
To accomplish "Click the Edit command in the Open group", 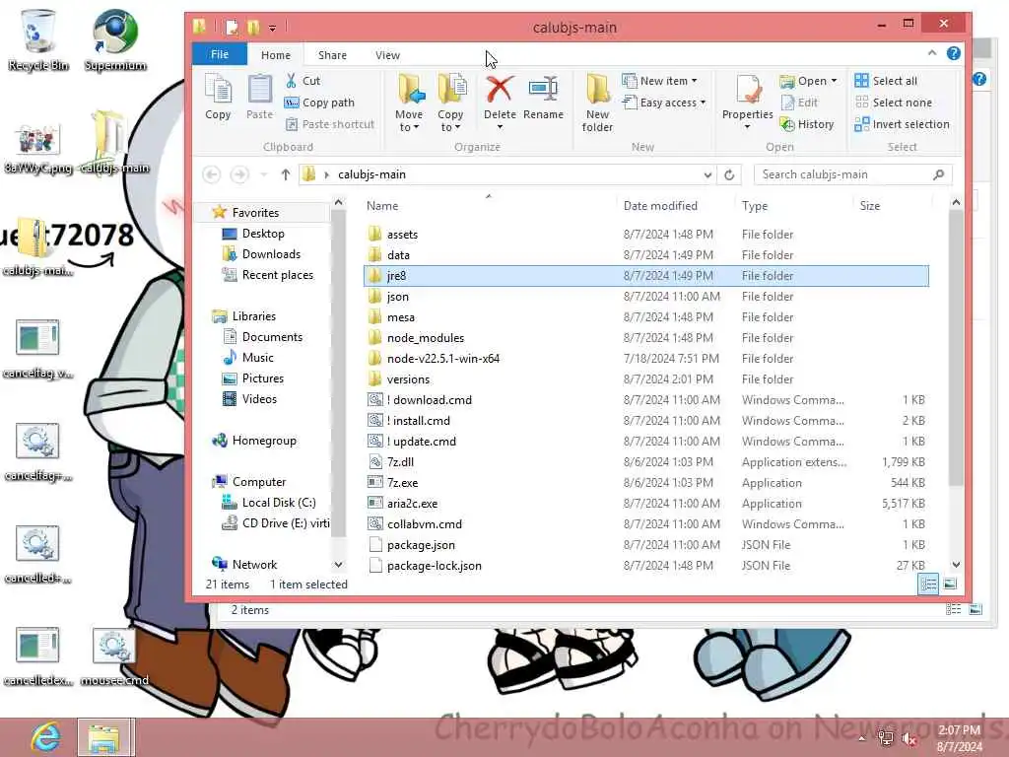I will tap(799, 103).
